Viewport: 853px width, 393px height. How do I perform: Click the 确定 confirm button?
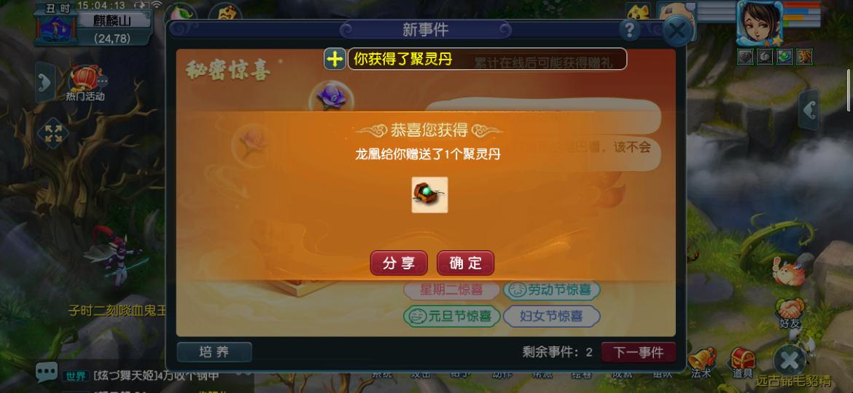coord(465,263)
